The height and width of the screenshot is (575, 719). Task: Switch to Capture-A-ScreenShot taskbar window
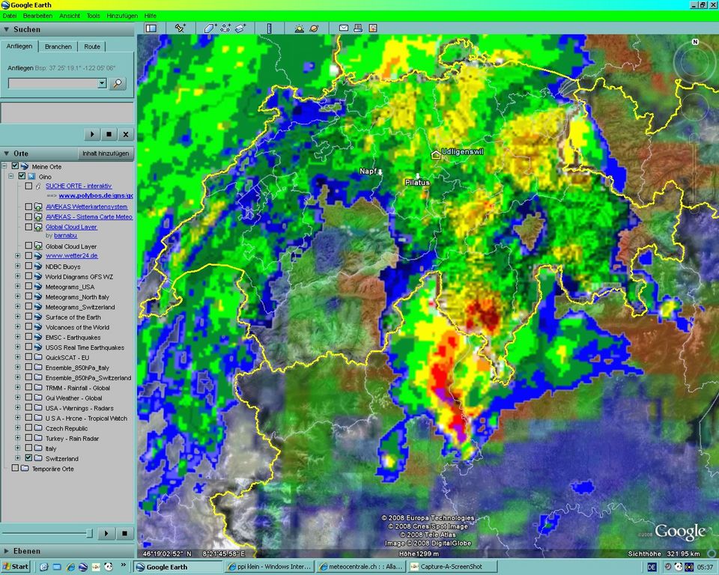[452, 567]
